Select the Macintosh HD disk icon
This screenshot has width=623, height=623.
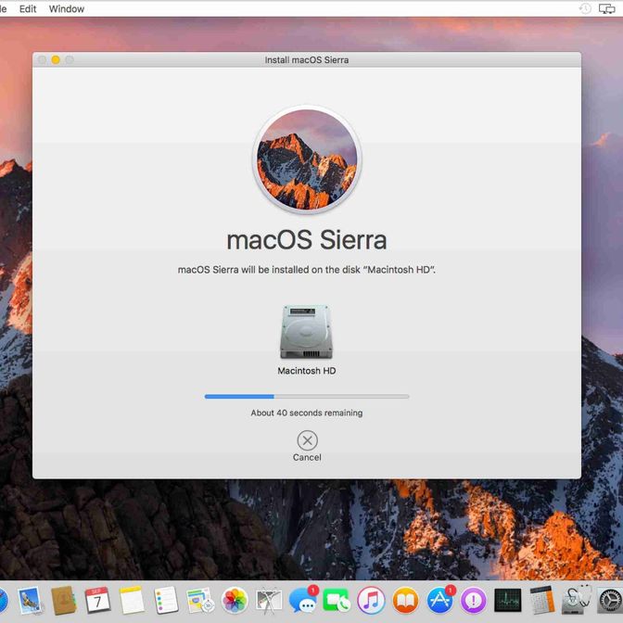coord(306,332)
